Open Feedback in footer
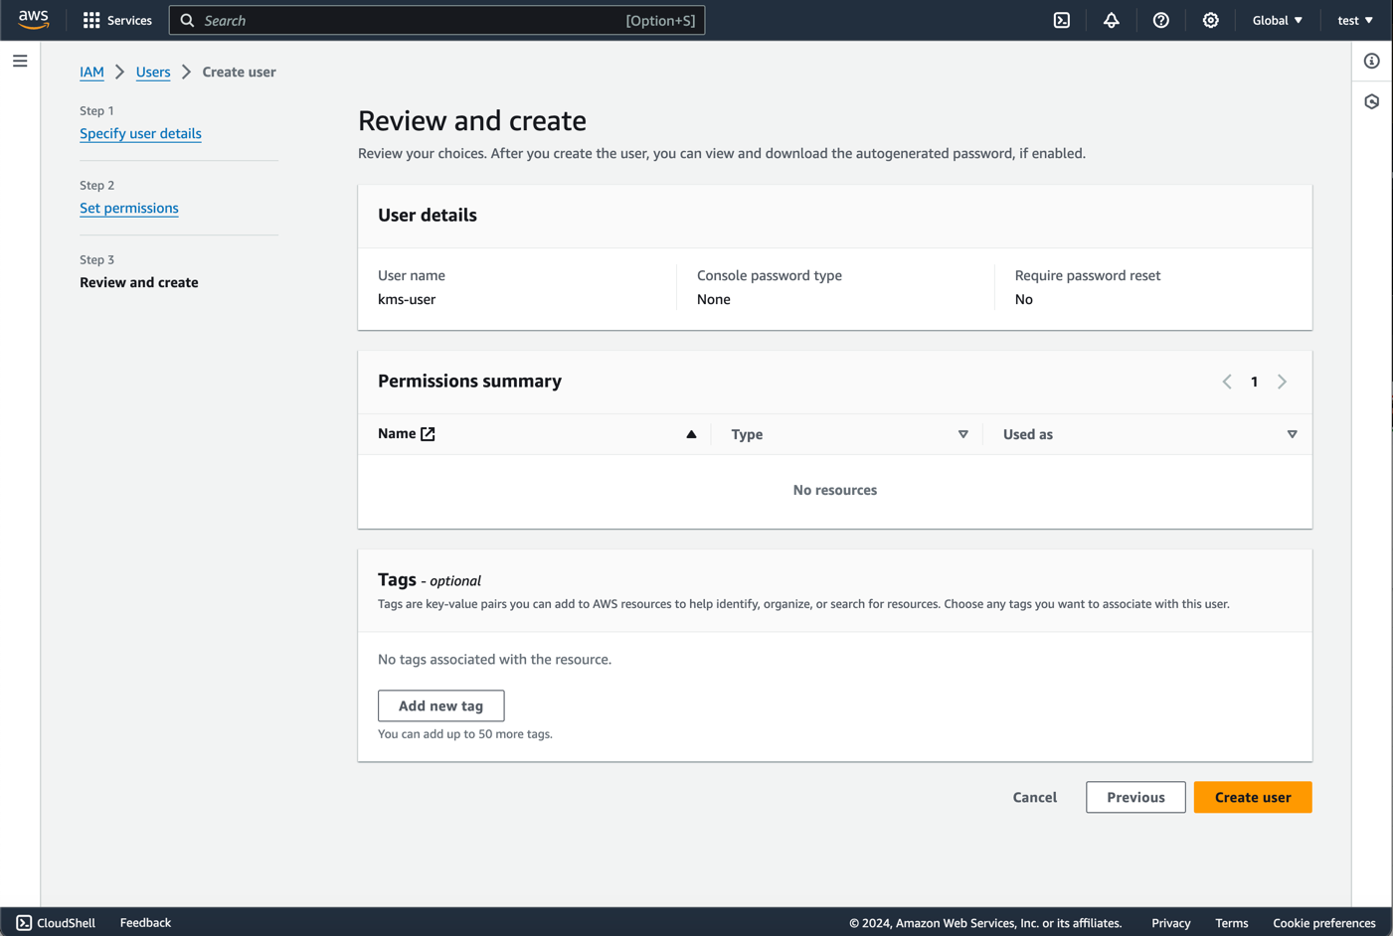Screen dimensions: 1393x936 point(145,923)
